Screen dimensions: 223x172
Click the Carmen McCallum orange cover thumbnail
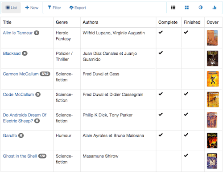213,79
